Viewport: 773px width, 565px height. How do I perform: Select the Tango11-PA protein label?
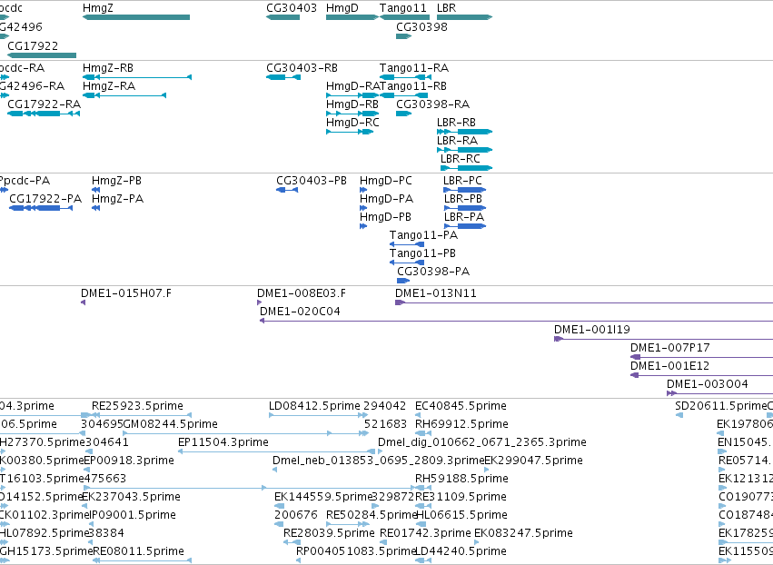[423, 235]
